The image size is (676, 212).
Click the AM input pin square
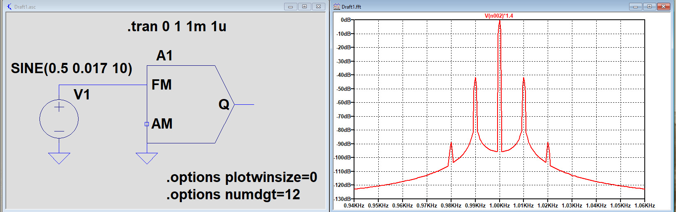click(x=147, y=124)
